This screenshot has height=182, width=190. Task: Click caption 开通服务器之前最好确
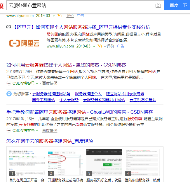point(65,180)
